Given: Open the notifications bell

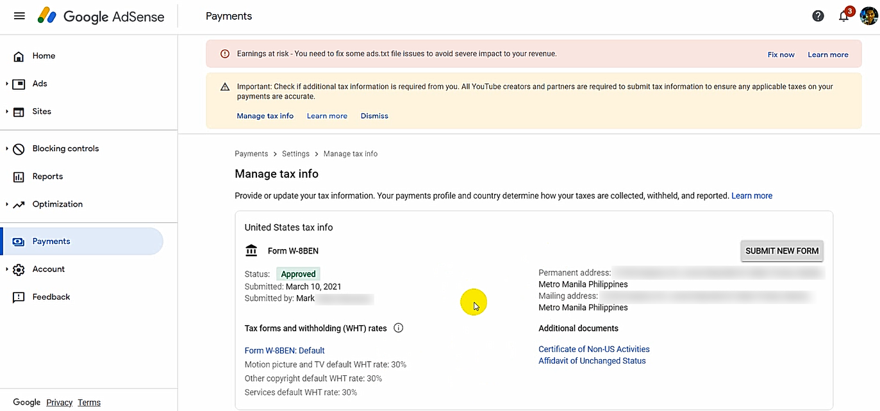Looking at the screenshot, I should tap(843, 16).
